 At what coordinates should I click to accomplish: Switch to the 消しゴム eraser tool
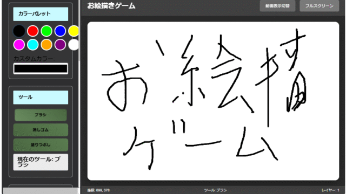(x=41, y=130)
